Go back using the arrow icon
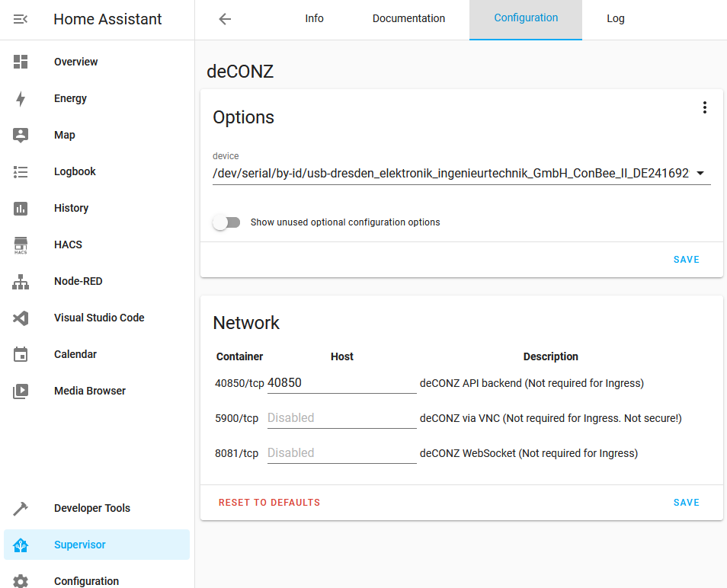 point(225,19)
